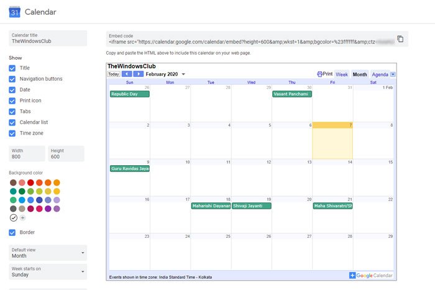Screen dimensions: 435x290
Task: Open the Republic Day event
Action: (x=129, y=94)
